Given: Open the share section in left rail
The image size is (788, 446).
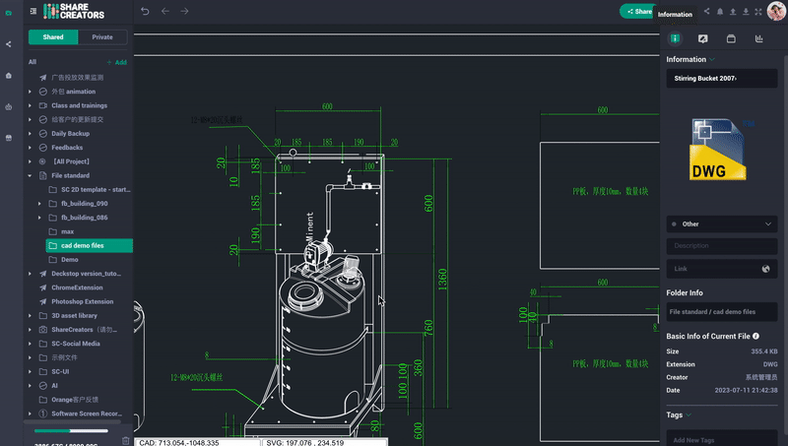Looking at the screenshot, I should (x=9, y=44).
